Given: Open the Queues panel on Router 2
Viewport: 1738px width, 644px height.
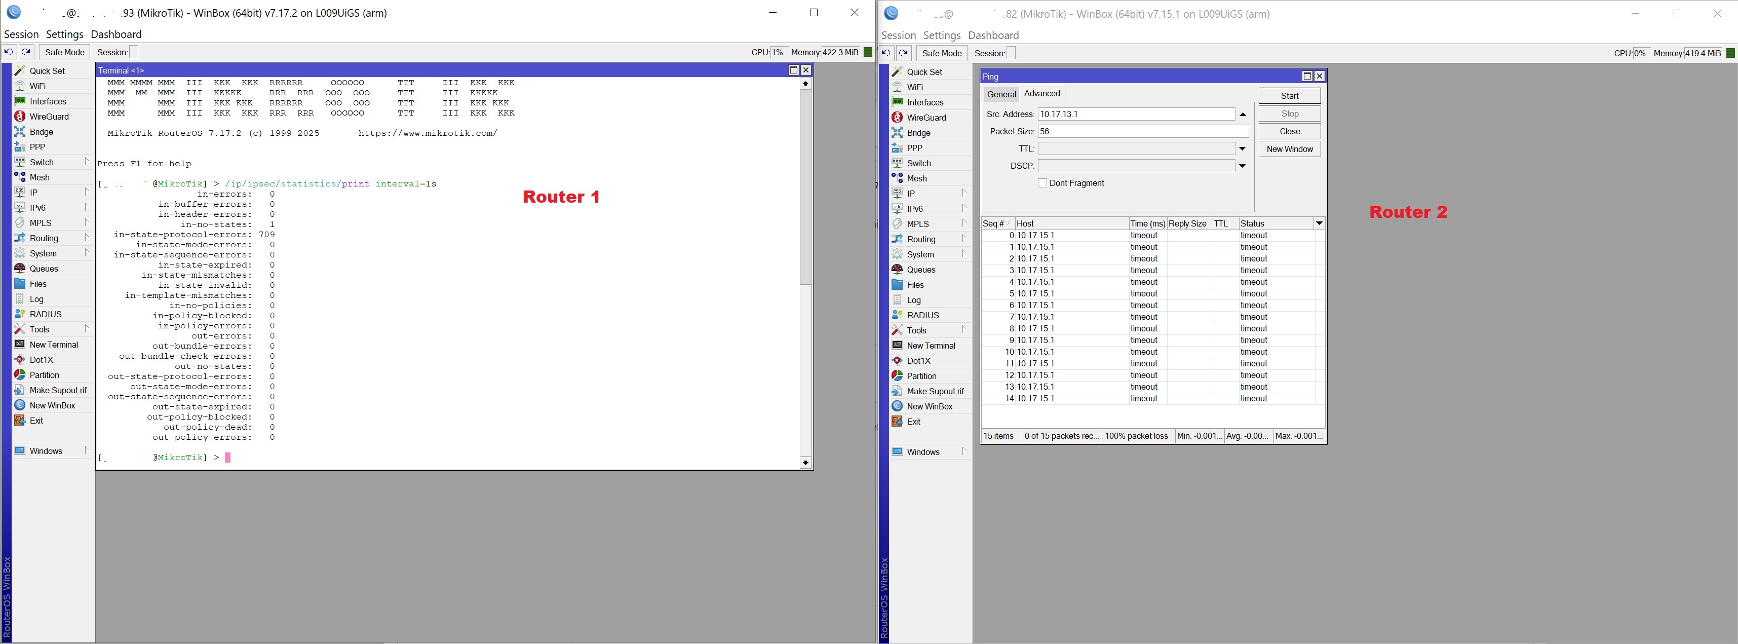Looking at the screenshot, I should coord(921,270).
